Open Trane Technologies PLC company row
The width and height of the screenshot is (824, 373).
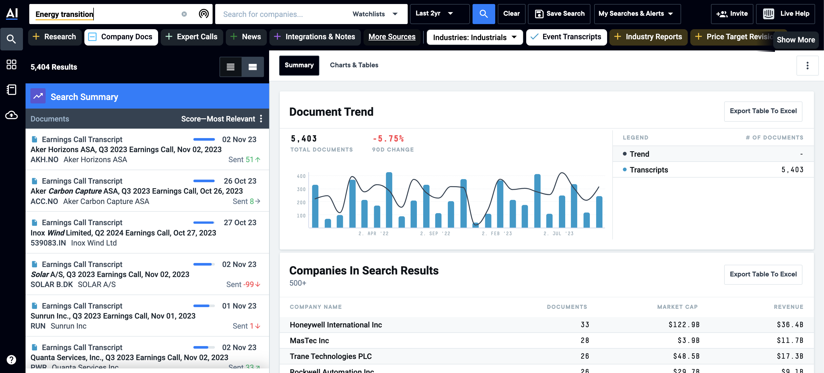[x=546, y=356]
